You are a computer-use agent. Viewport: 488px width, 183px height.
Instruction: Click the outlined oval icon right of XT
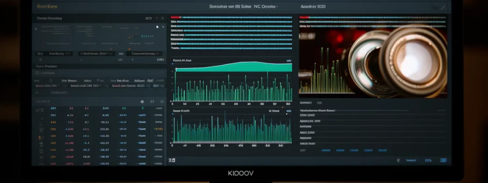(x=162, y=102)
